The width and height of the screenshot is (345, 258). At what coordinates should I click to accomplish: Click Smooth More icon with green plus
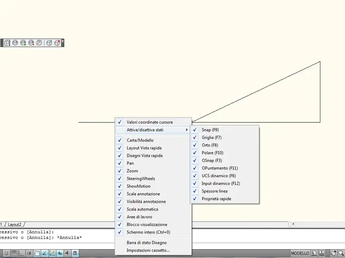point(23,43)
